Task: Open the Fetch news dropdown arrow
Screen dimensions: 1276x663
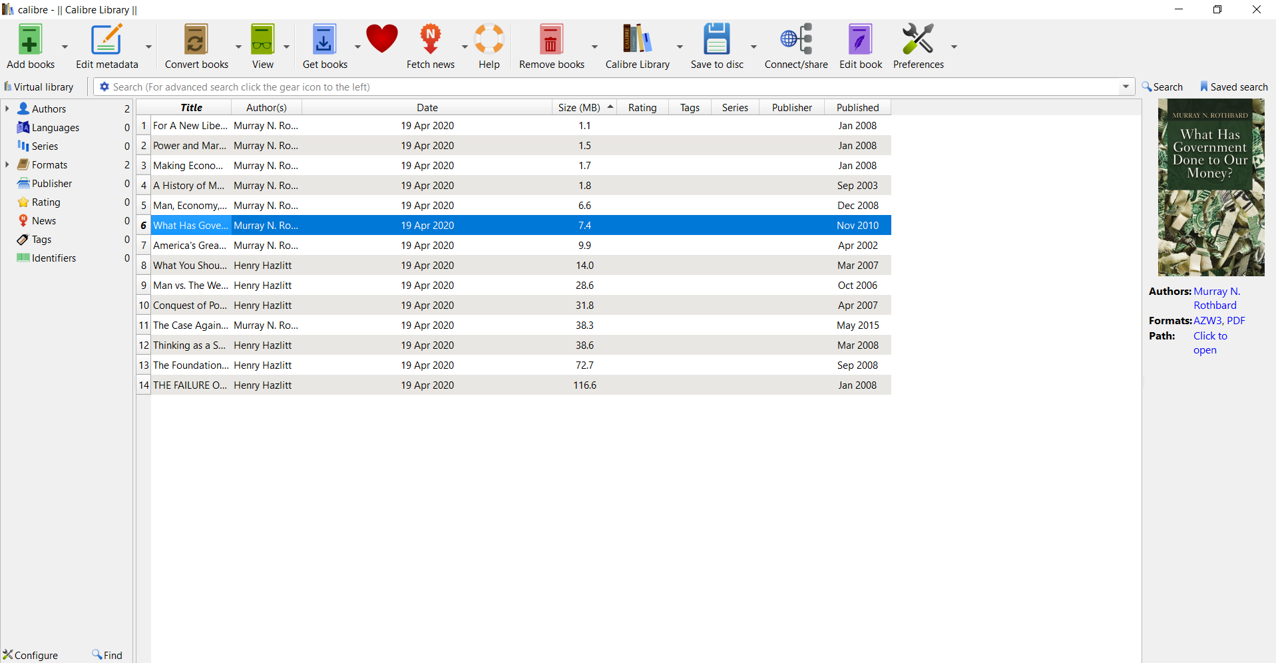Action: (465, 47)
